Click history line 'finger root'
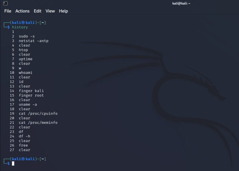The height and width of the screenshot is (171, 239). (x=31, y=96)
